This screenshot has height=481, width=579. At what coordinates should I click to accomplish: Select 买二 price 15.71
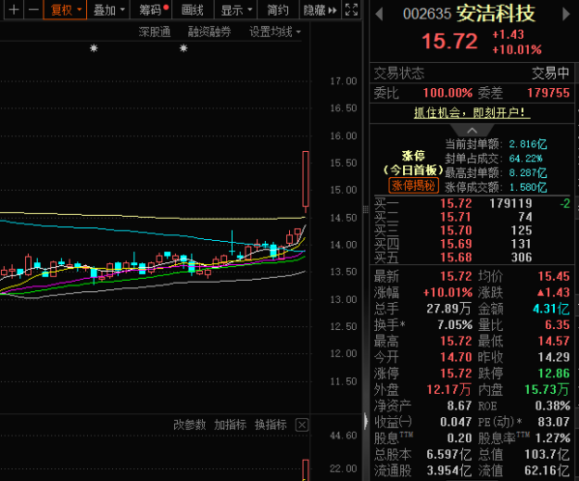[x=456, y=217]
